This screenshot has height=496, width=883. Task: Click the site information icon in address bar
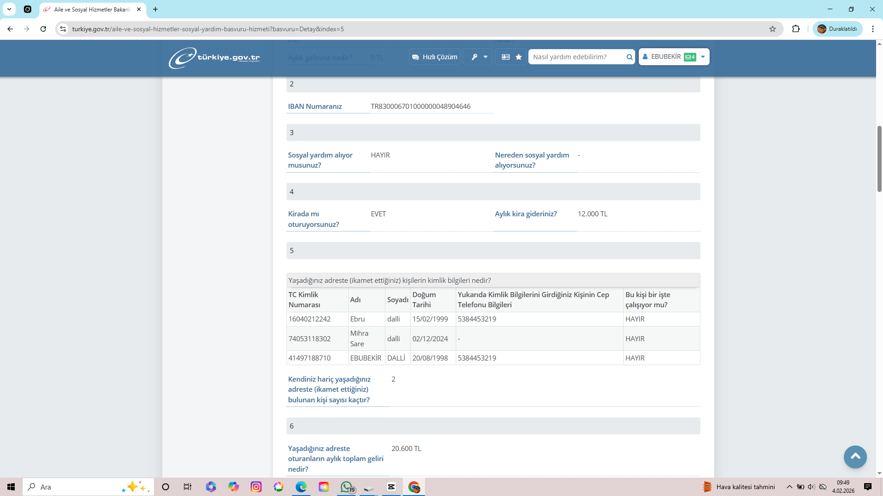pos(63,29)
